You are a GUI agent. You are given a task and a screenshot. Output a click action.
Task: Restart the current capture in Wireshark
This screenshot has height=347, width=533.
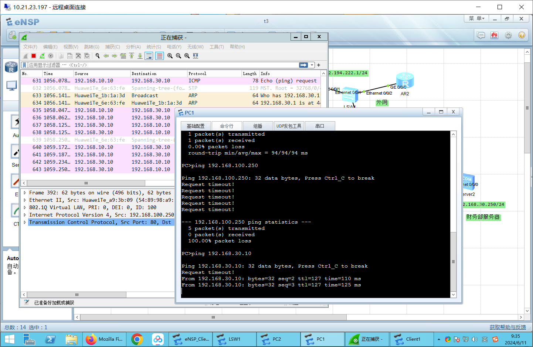point(42,56)
